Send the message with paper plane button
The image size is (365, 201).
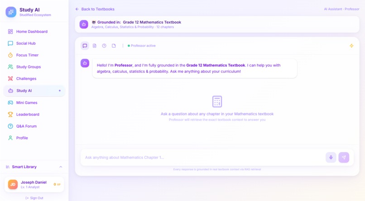tap(344, 157)
